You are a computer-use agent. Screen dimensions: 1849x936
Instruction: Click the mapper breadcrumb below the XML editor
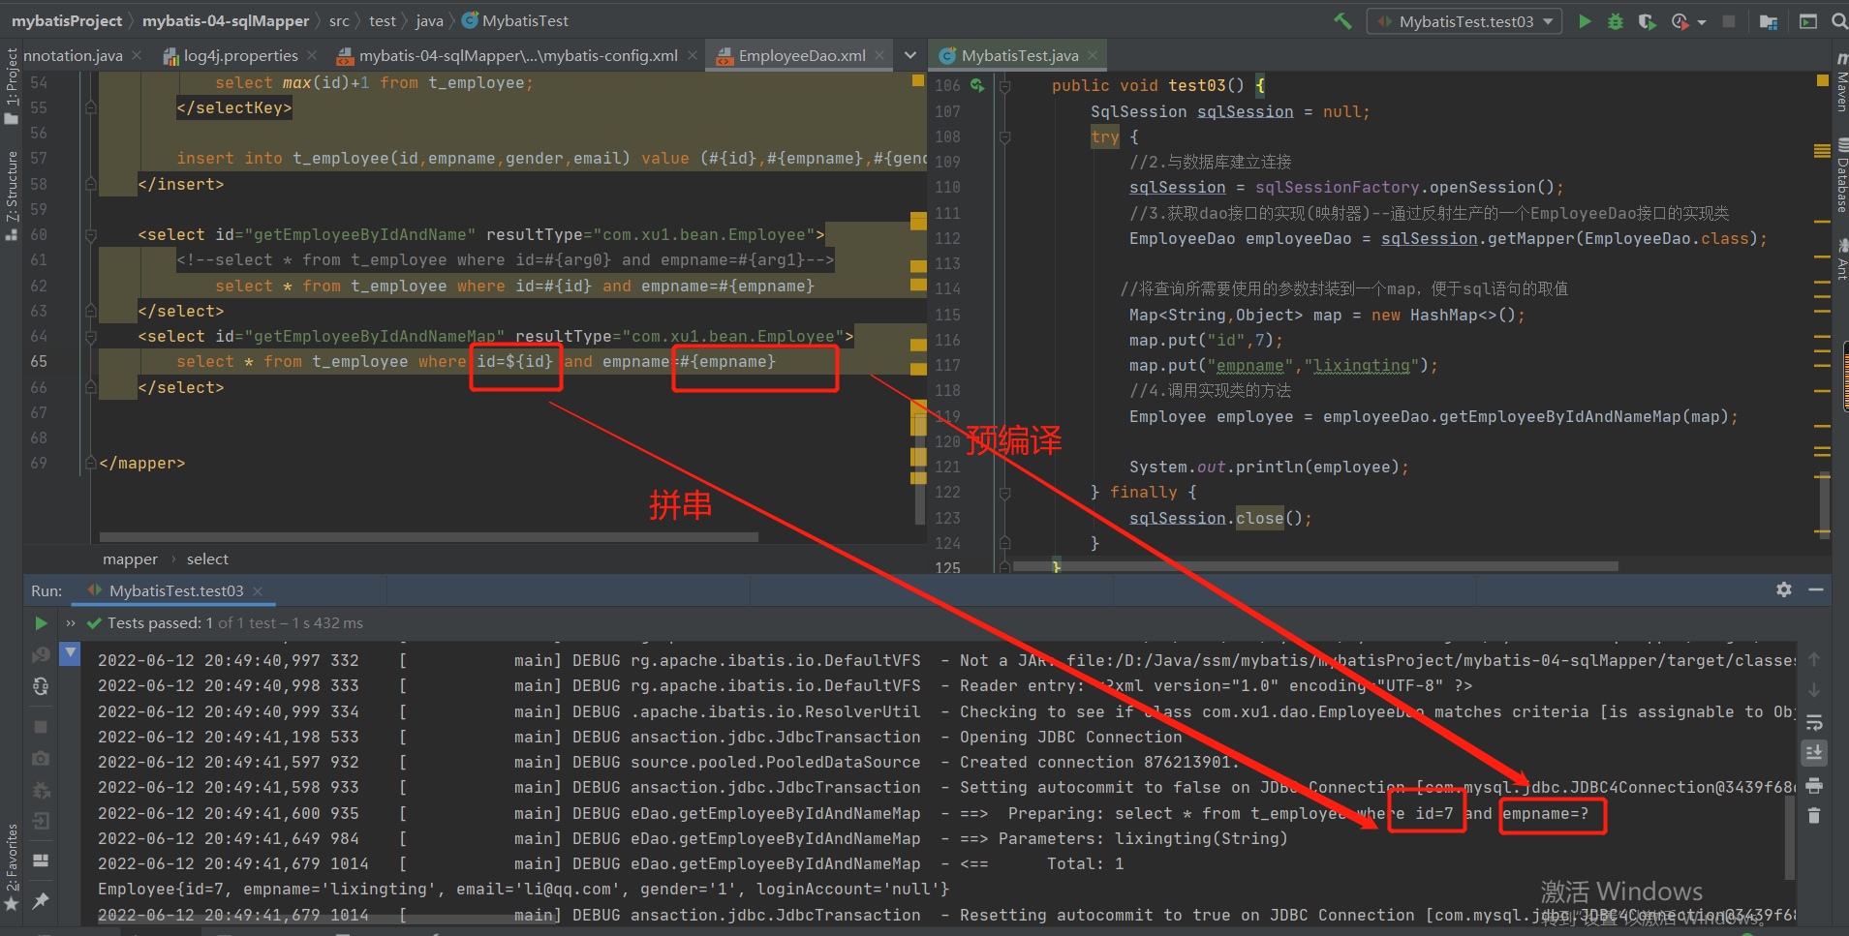point(130,559)
